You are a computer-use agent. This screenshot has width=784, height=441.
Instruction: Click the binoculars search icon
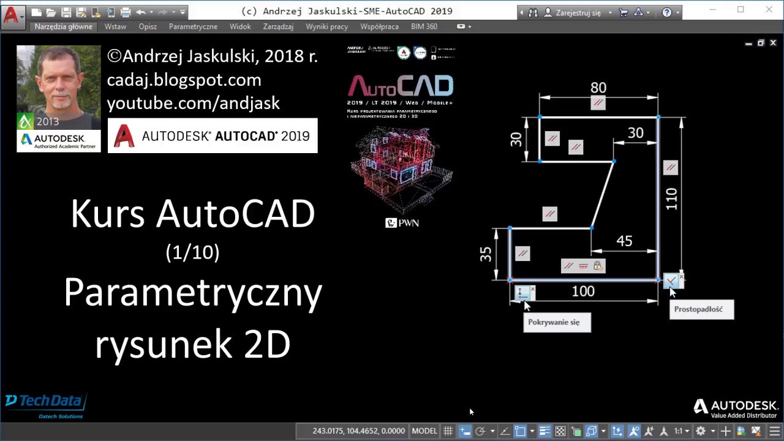[533, 12]
